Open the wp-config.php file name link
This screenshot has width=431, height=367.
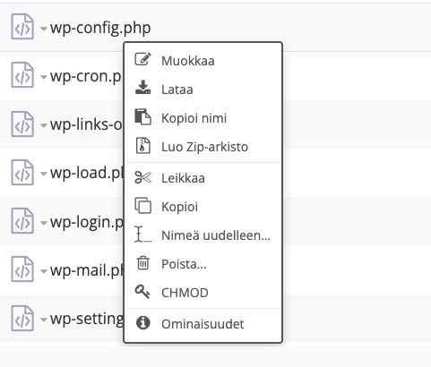(x=100, y=28)
